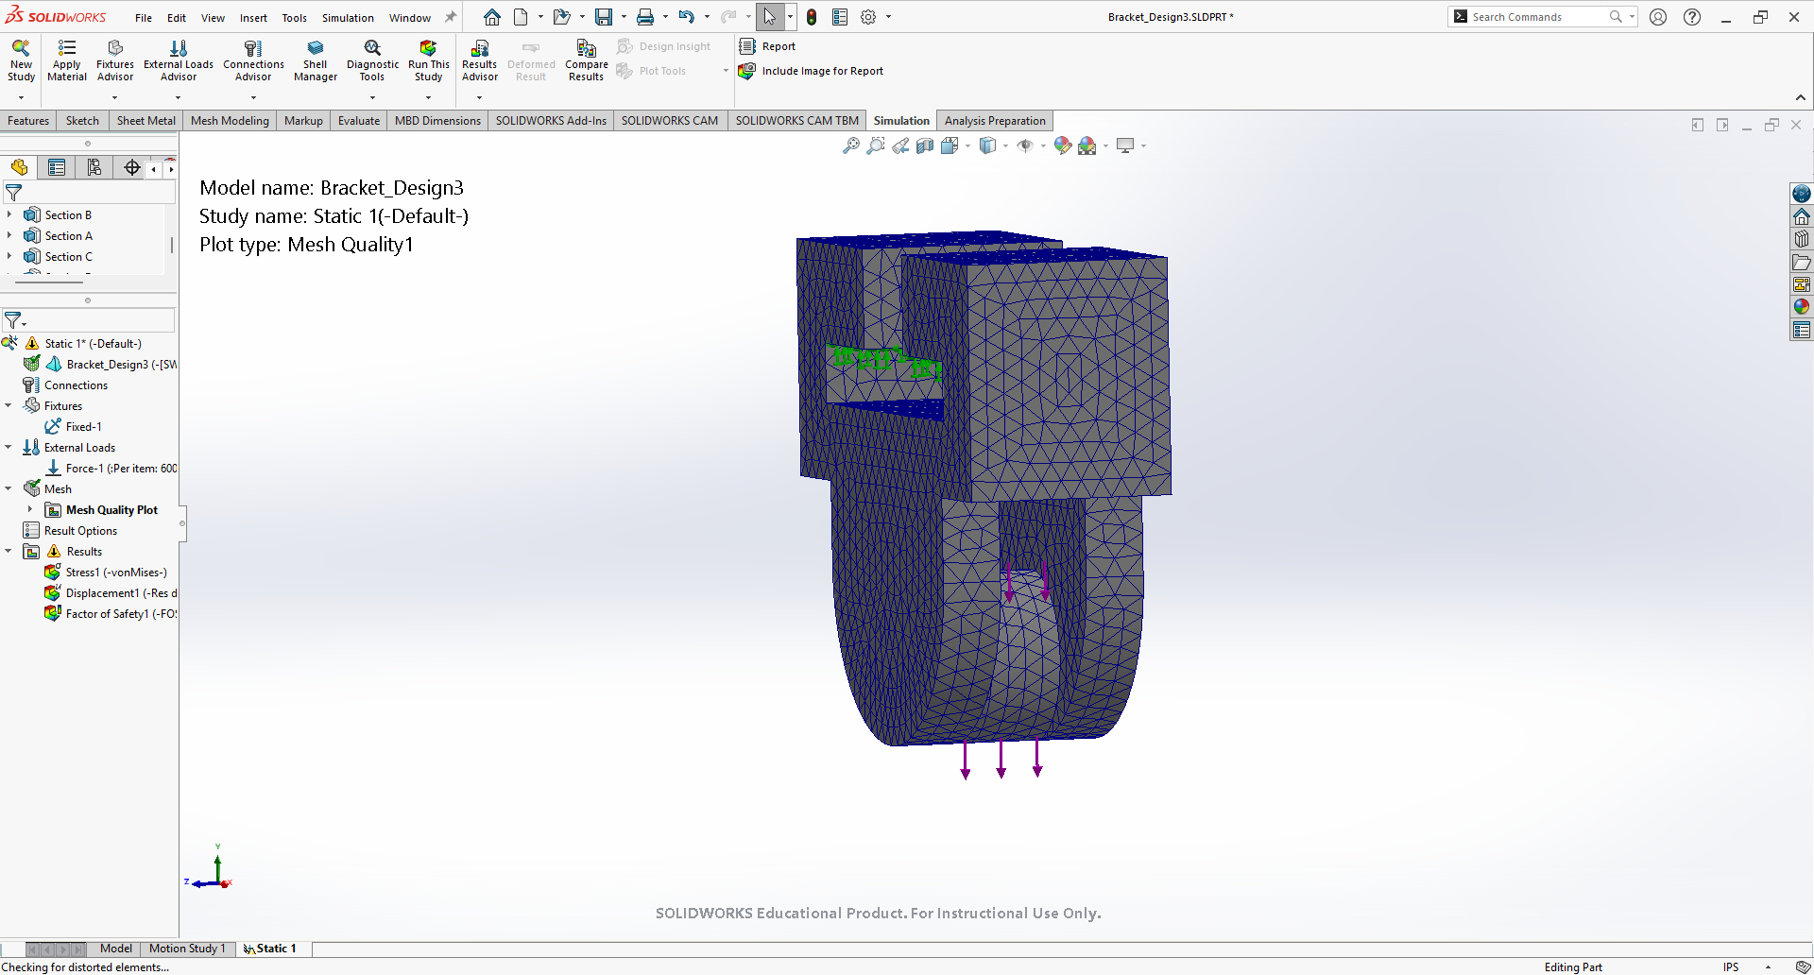Click the Zoom to Fit icon
This screenshot has width=1814, height=975.
coord(851,145)
